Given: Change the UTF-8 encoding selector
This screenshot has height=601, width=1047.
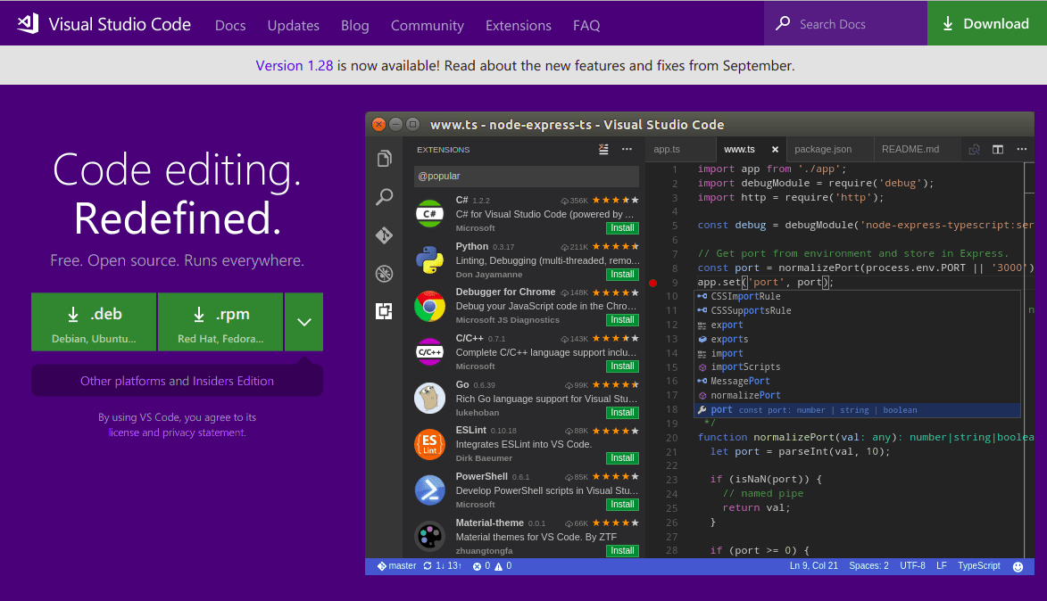Looking at the screenshot, I should 912,565.
